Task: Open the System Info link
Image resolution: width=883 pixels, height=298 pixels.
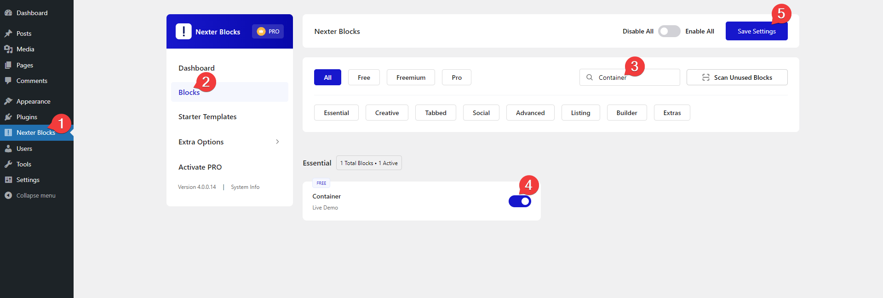Action: pyautogui.click(x=245, y=187)
